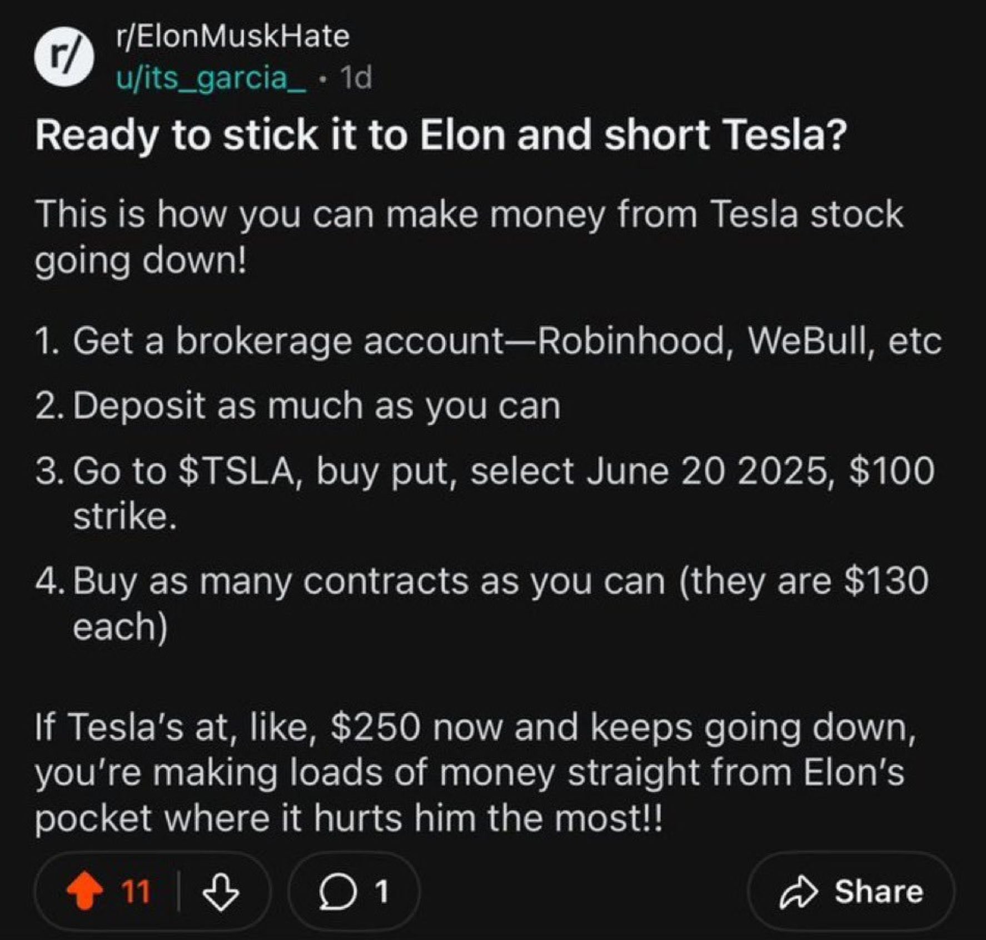The image size is (986, 940).
Task: Click the closing paragraph mentioning $250
Action: coord(474,773)
